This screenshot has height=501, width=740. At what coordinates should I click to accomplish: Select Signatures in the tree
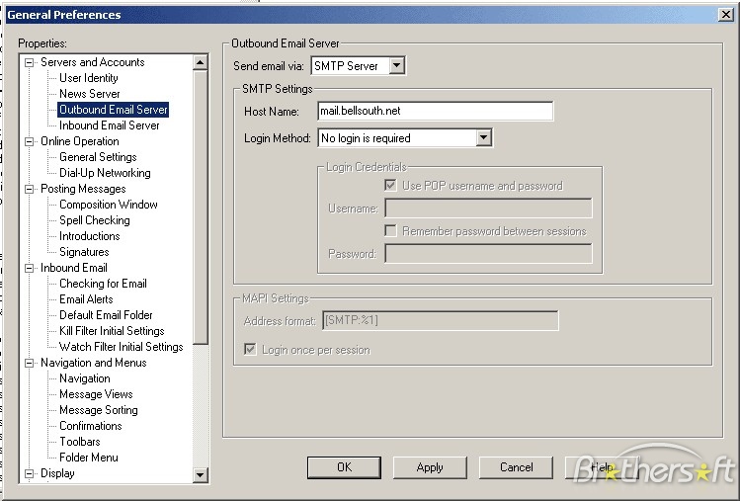click(x=84, y=252)
